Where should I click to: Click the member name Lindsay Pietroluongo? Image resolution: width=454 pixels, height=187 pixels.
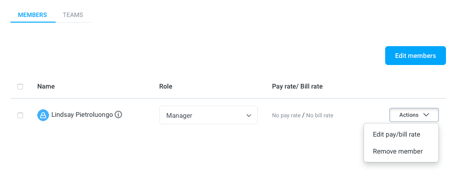point(82,114)
